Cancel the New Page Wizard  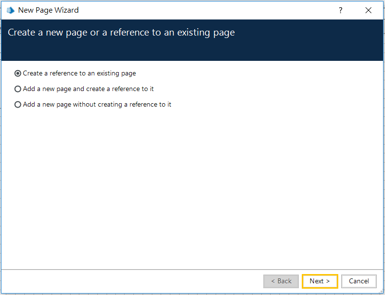(x=359, y=281)
